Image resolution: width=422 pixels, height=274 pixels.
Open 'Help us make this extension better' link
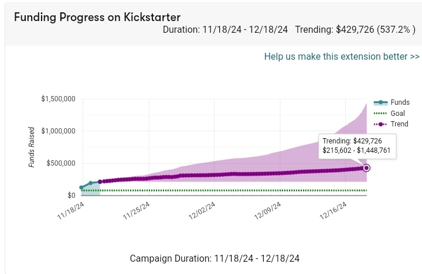(342, 57)
